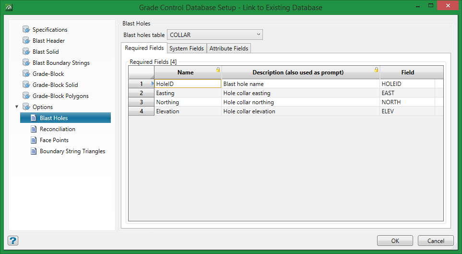Image resolution: width=462 pixels, height=254 pixels.
Task: Click the Blast Header database icon
Action: tap(26, 41)
